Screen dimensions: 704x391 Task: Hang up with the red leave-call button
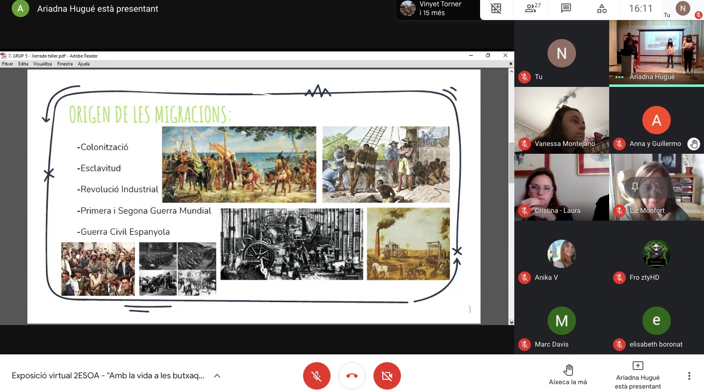coord(352,376)
